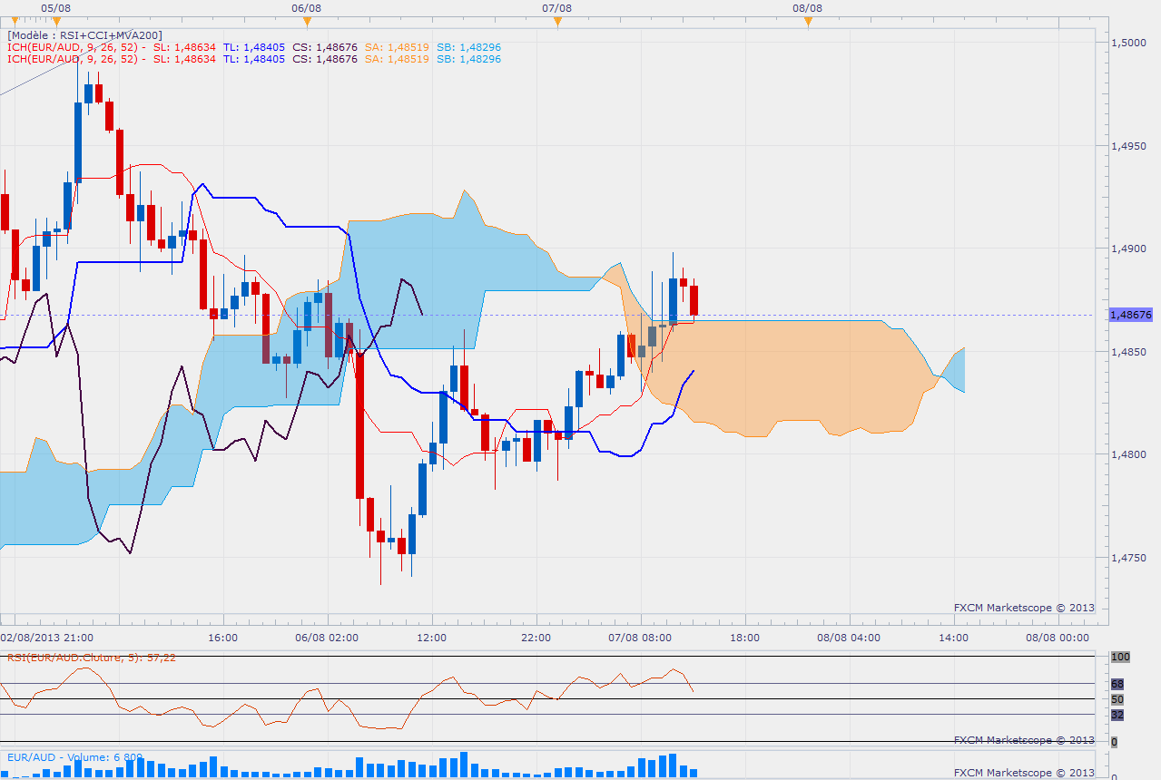Click the 68 level on the RSI scale
The height and width of the screenshot is (780, 1161).
1117,684
